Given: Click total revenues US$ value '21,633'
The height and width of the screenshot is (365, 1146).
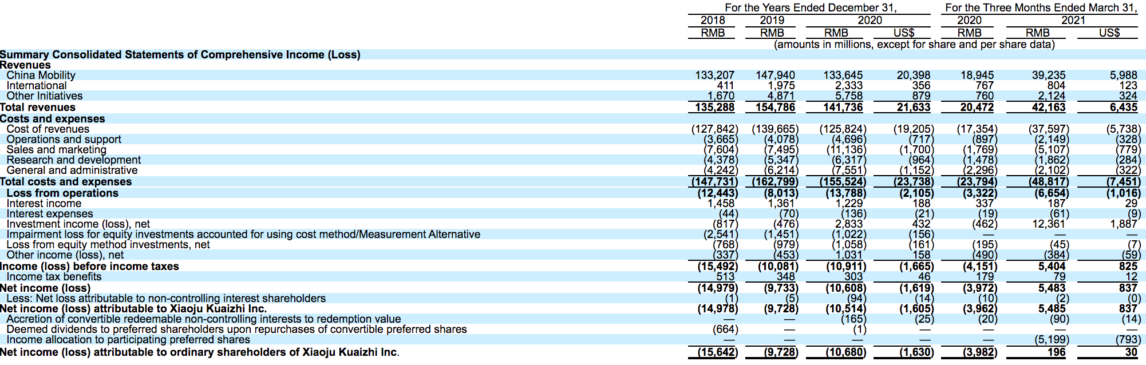Looking at the screenshot, I should click(x=913, y=107).
